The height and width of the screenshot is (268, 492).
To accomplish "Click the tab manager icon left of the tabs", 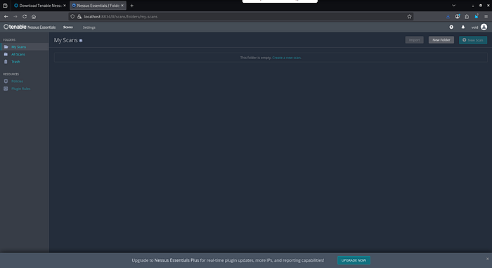I will pyautogui.click(x=5, y=6).
